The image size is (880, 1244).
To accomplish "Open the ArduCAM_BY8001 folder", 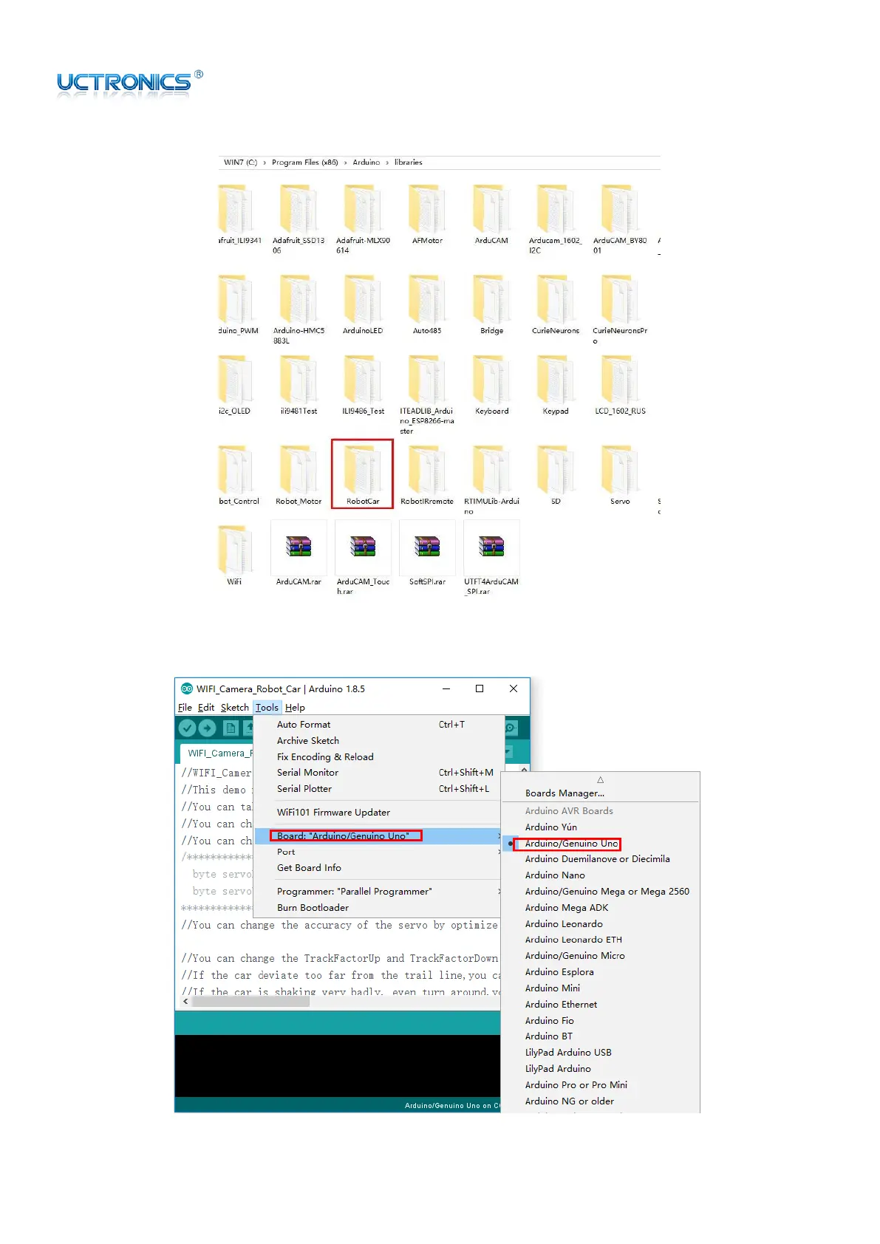I will pos(620,219).
